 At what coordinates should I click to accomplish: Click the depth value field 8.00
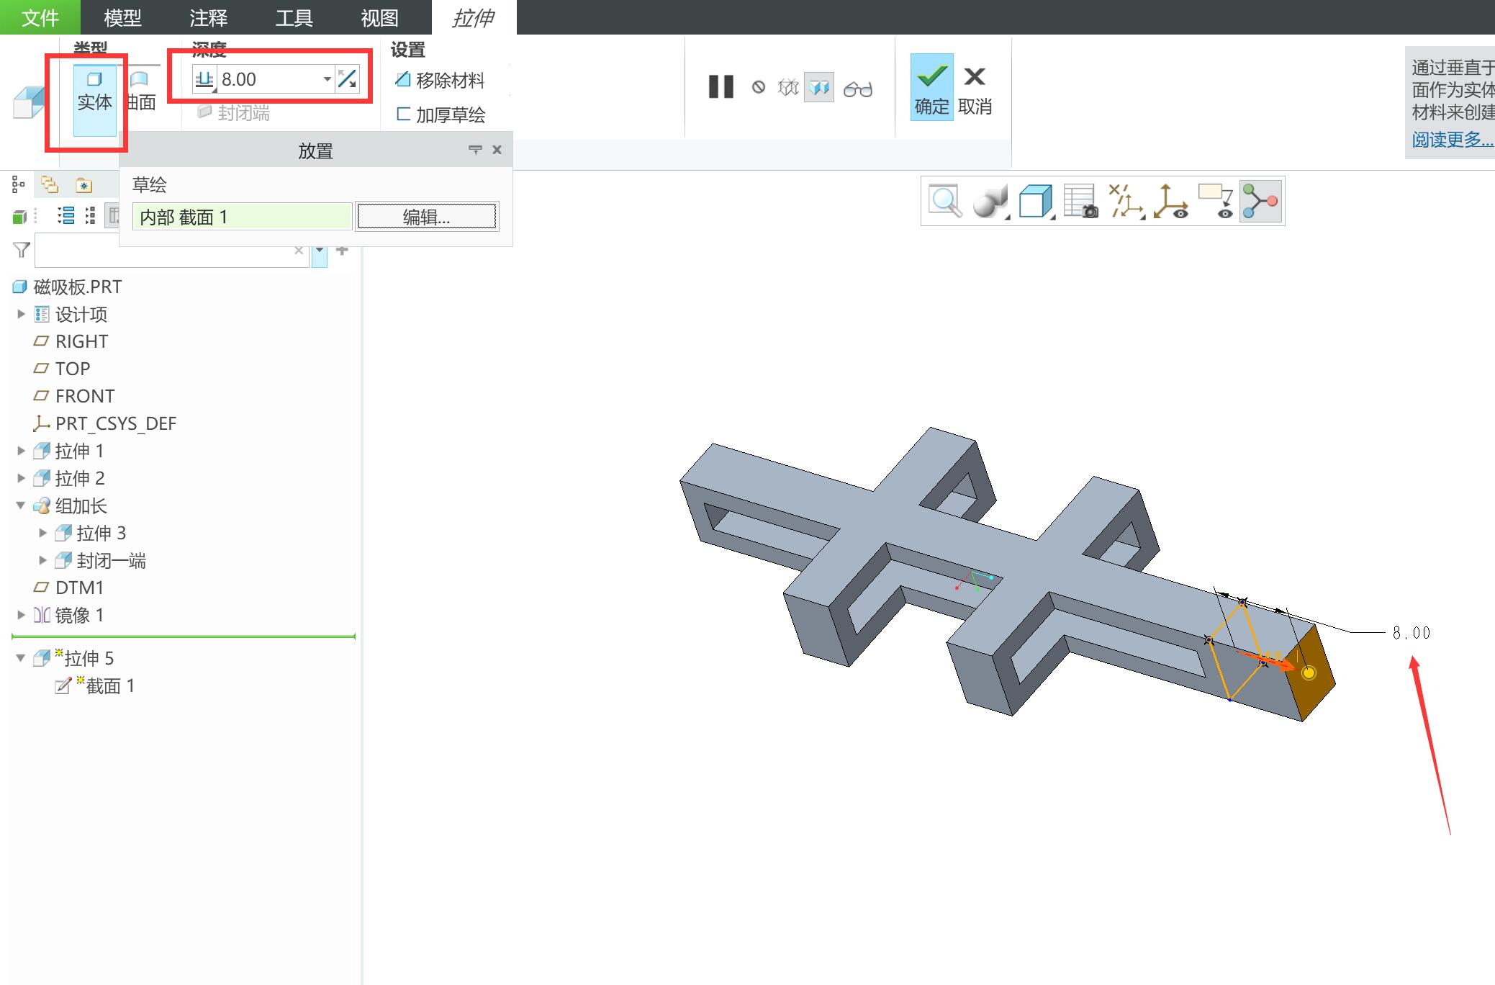pos(268,79)
